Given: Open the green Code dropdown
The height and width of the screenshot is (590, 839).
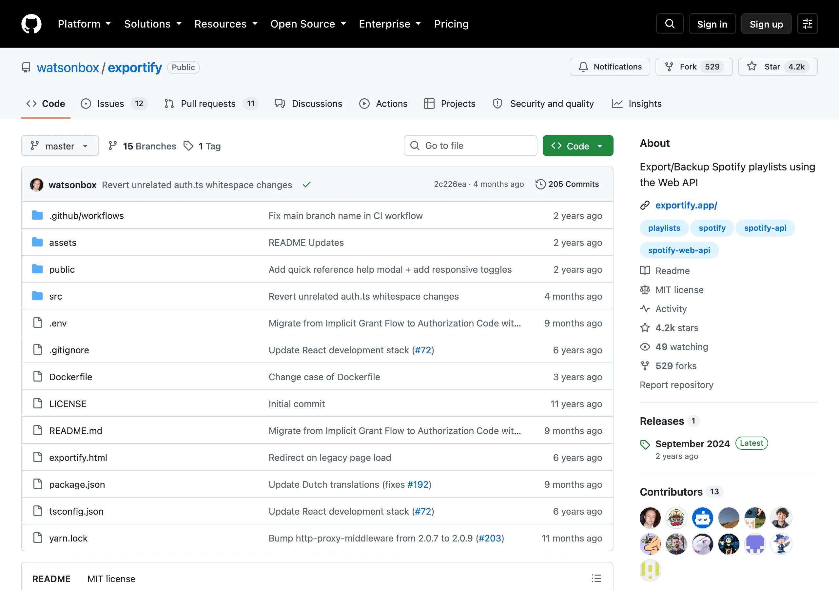Looking at the screenshot, I should 578,146.
